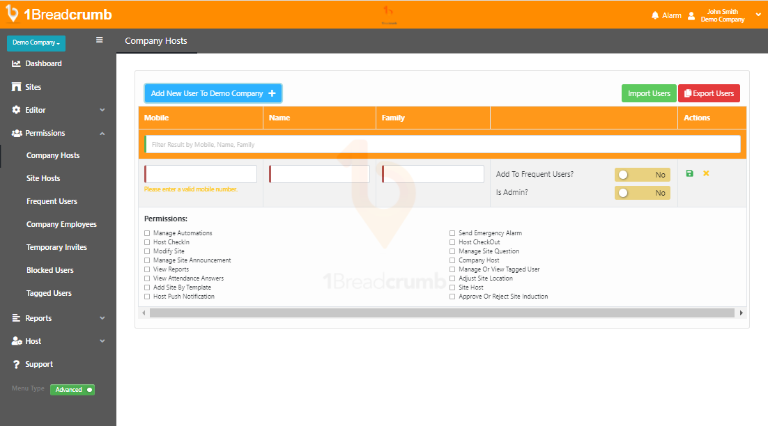Open the John Smith account dropdown arrow
The height and width of the screenshot is (426, 768).
(x=758, y=15)
